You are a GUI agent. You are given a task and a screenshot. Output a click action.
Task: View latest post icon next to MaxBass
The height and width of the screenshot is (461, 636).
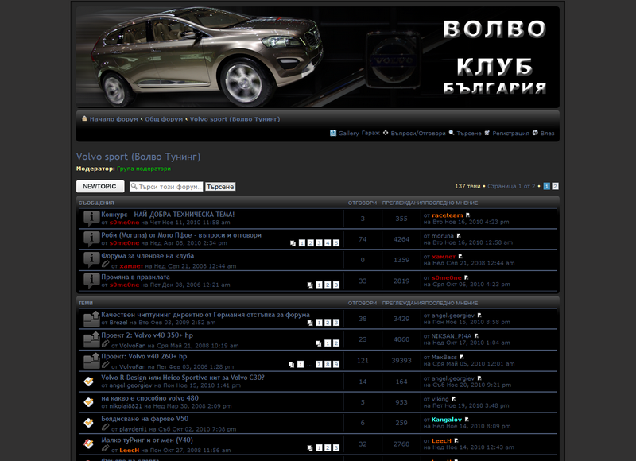pos(462,357)
